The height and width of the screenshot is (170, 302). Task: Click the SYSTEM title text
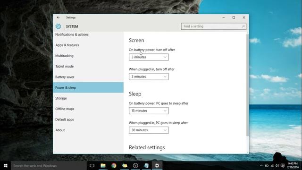[72, 26]
